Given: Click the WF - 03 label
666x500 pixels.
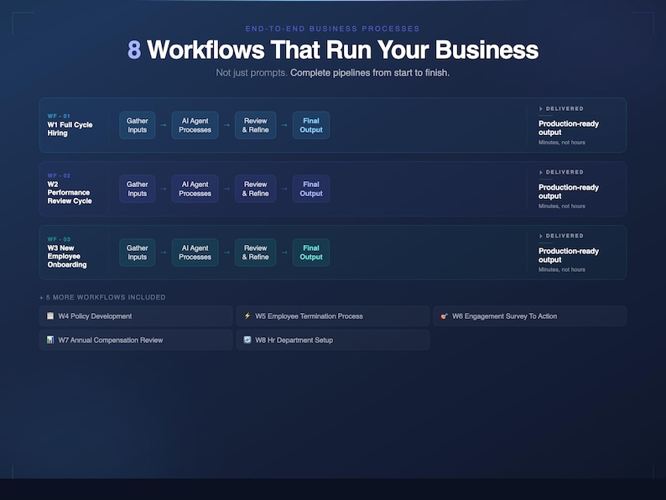Looking at the screenshot, I should coord(59,239).
